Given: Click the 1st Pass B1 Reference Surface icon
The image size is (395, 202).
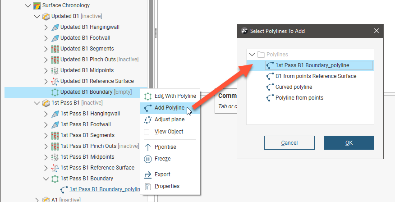Looking at the screenshot, I should 55,168.
